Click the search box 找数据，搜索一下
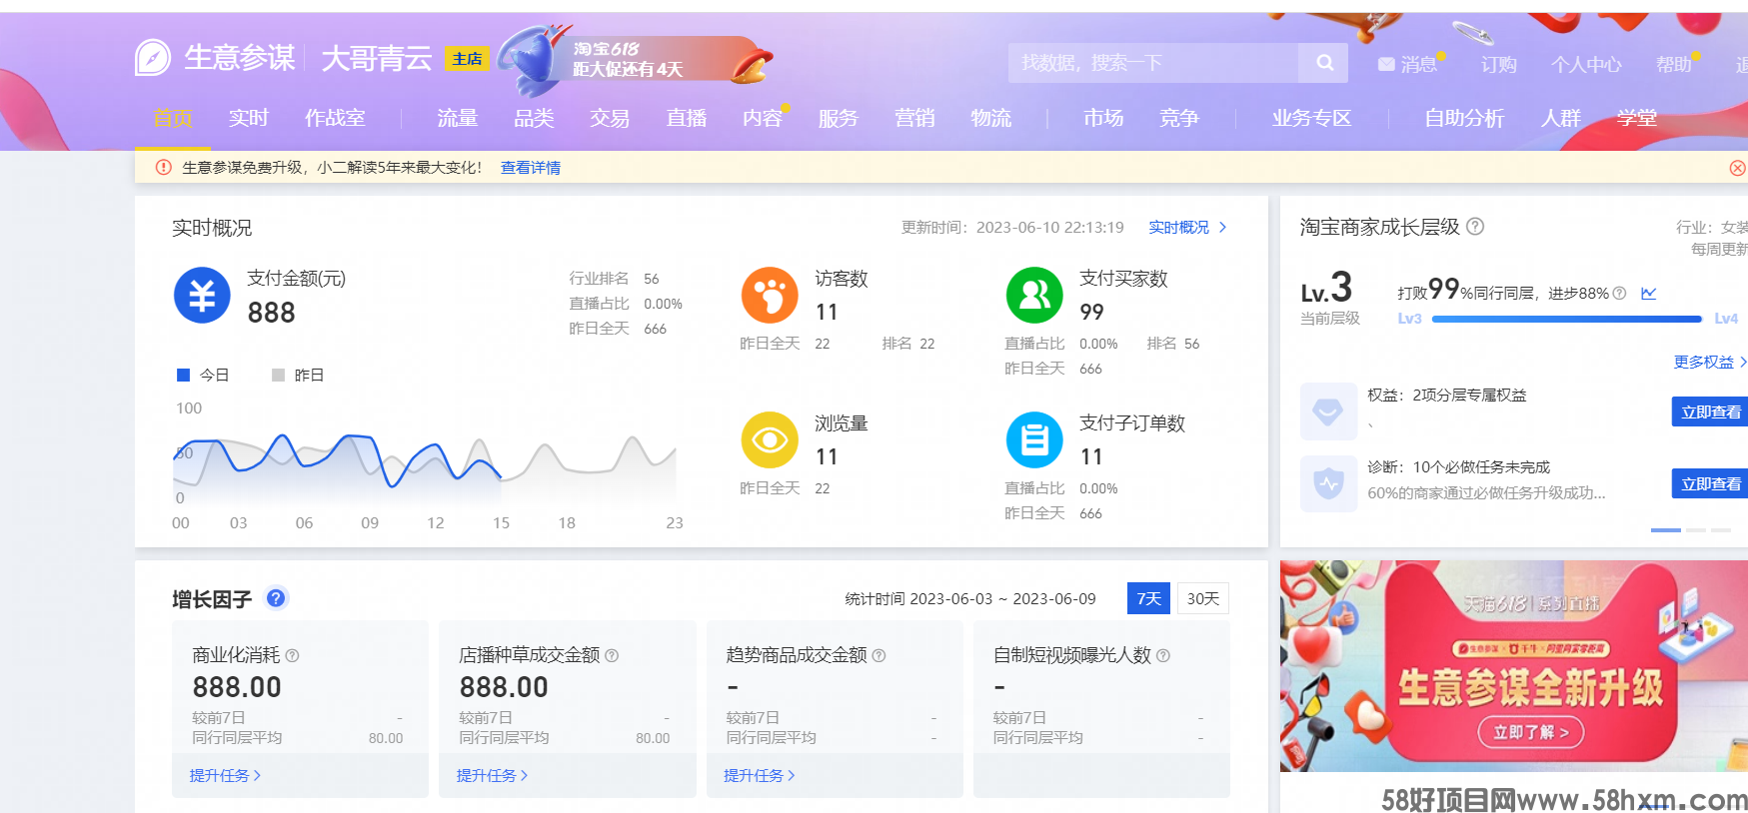The width and height of the screenshot is (1748, 813). pos(1153,63)
